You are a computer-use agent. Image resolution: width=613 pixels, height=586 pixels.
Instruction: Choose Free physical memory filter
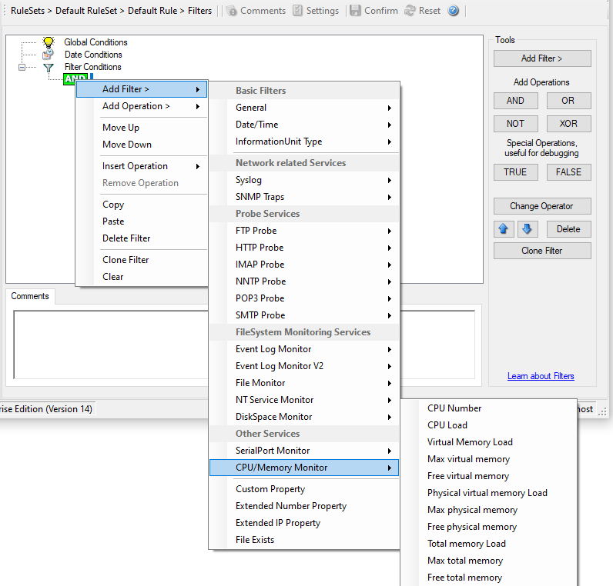coord(472,527)
